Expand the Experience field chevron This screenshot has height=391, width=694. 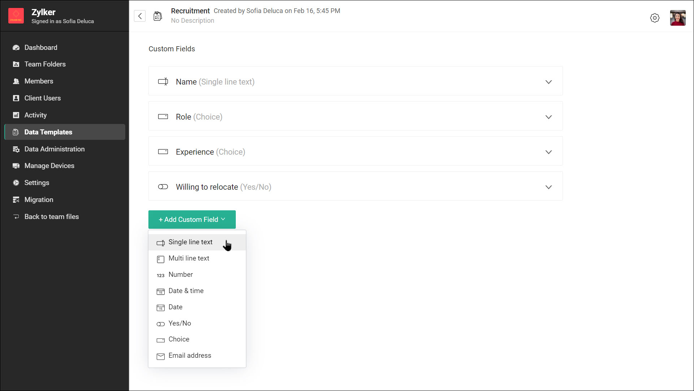coord(548,152)
